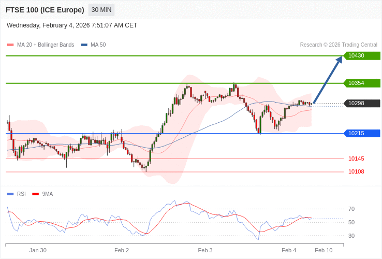This screenshot has width=382, height=259.
Task: Click the Jan 30 date axis label
Action: [x=38, y=251]
